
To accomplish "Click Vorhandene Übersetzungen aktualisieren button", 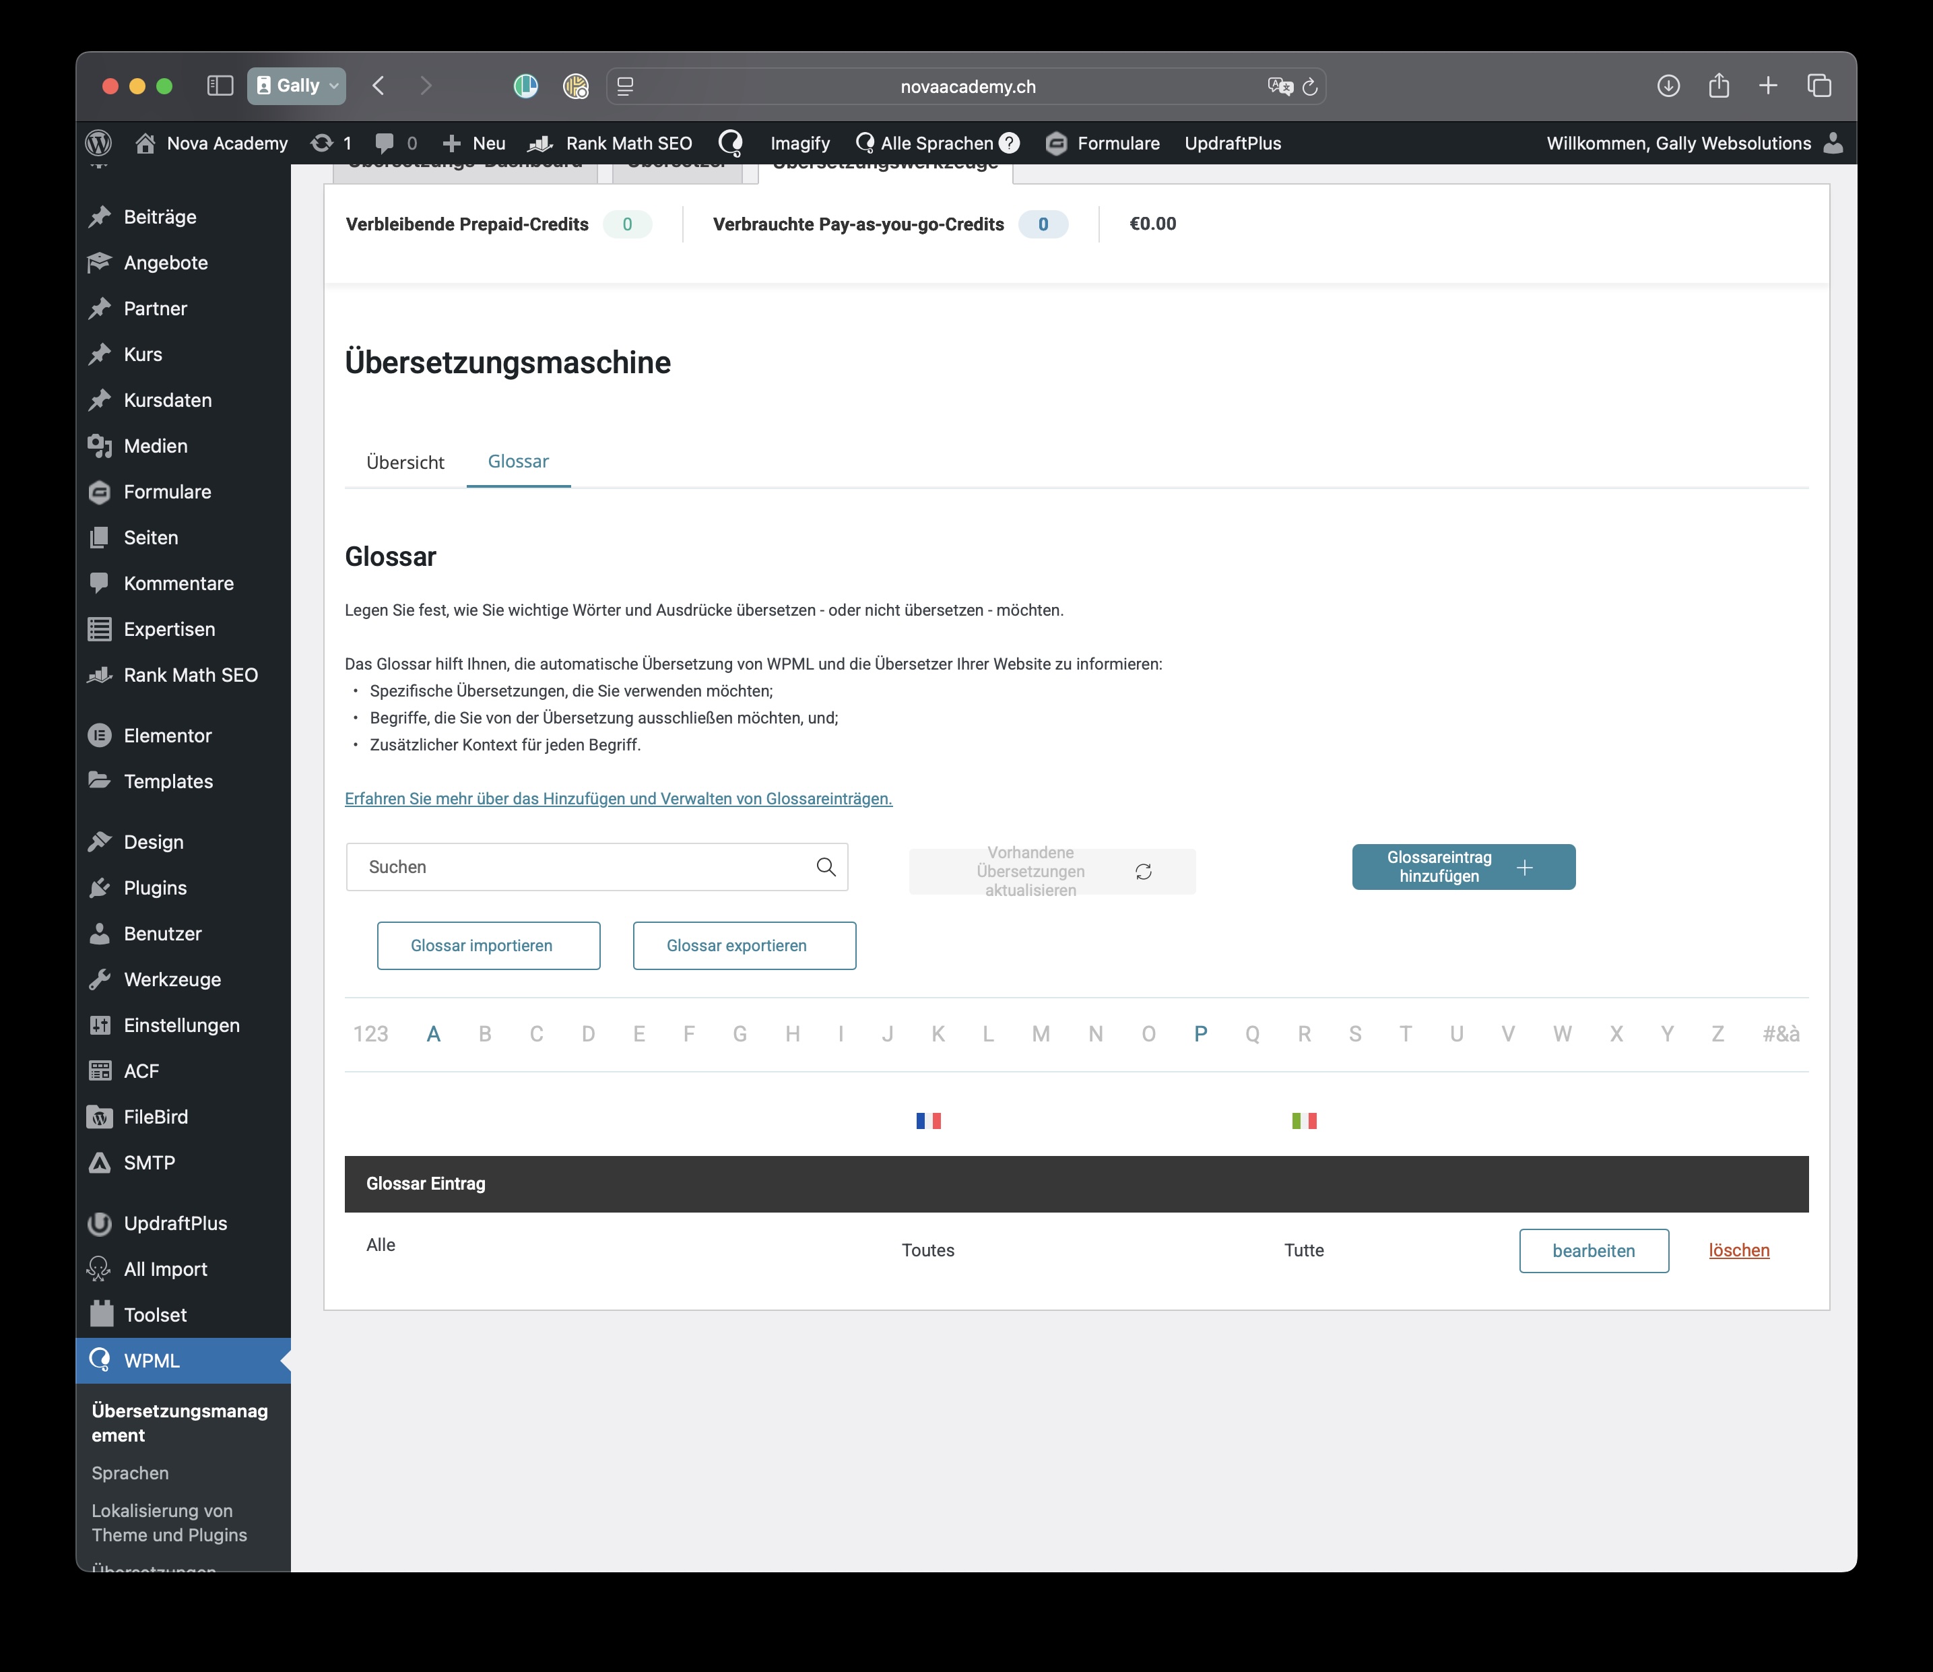I will (1052, 872).
